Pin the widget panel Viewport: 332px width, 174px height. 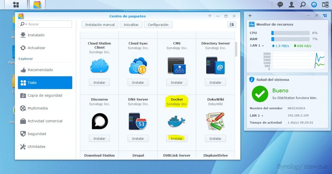point(316,16)
